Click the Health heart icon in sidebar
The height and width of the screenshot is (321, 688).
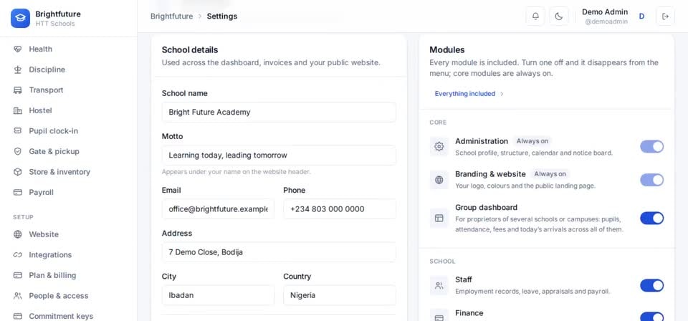tap(17, 49)
